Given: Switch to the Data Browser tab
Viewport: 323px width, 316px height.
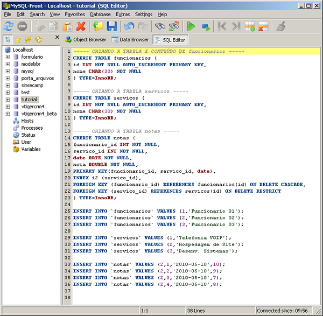Looking at the screenshot, I should (130, 39).
